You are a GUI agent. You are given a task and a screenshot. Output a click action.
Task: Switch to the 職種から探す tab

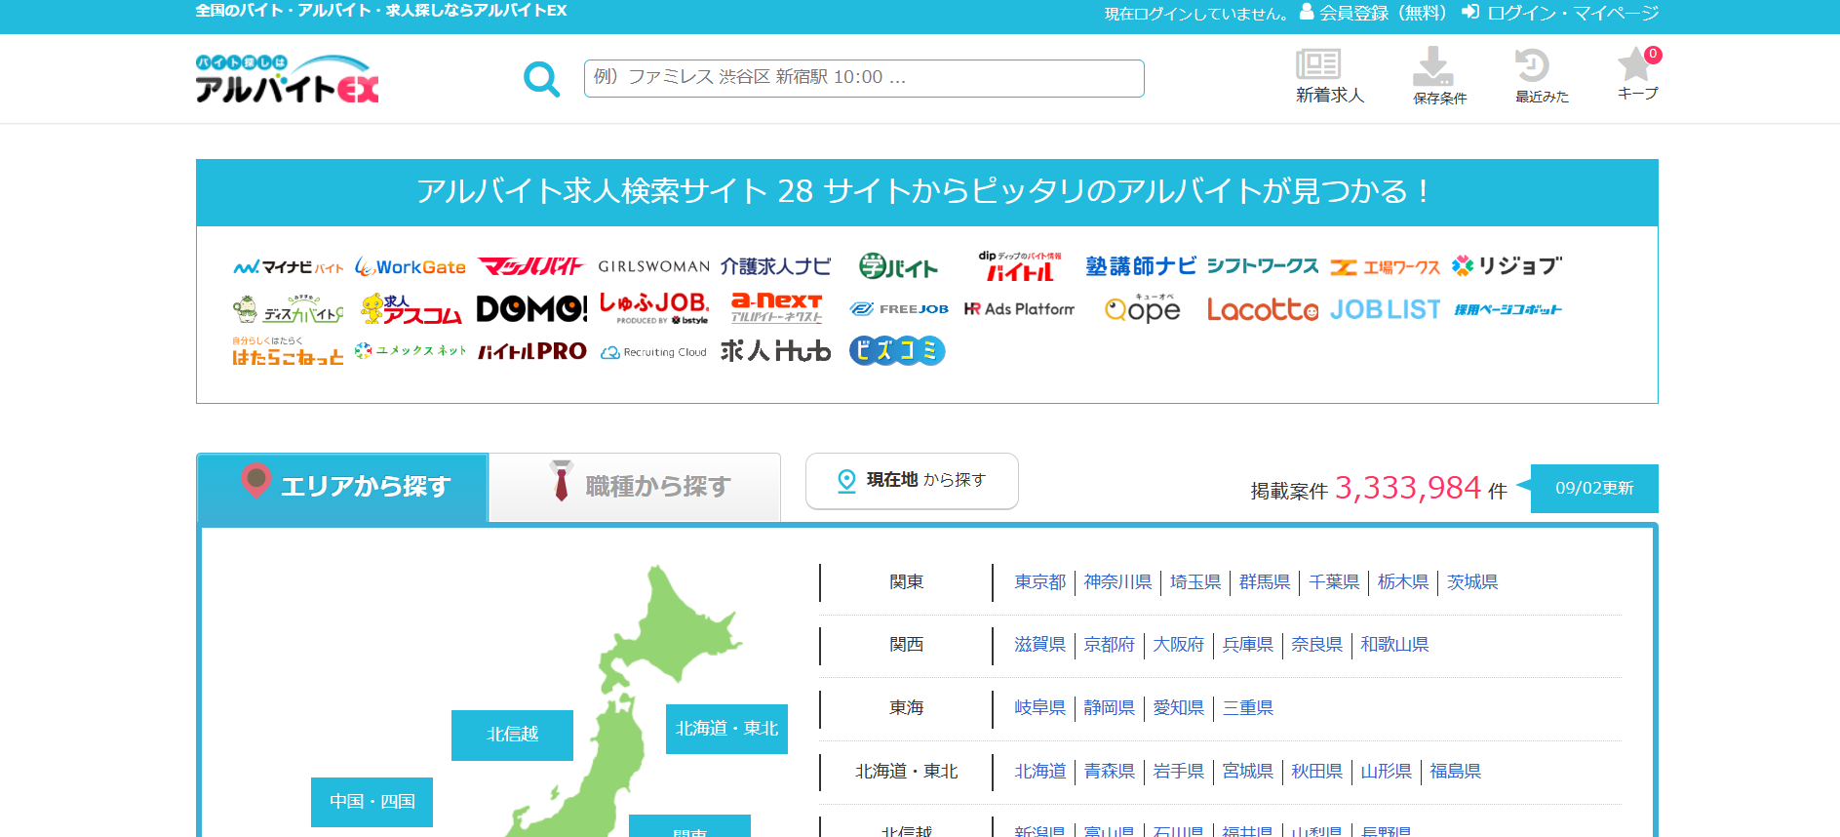636,486
